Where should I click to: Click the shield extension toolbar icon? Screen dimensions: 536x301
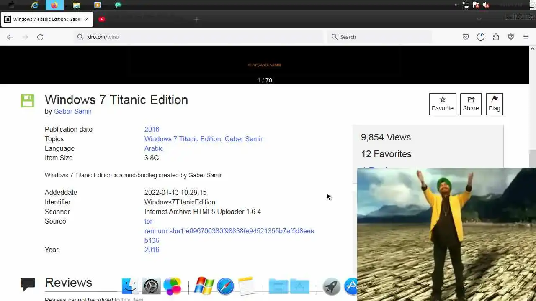click(x=511, y=37)
